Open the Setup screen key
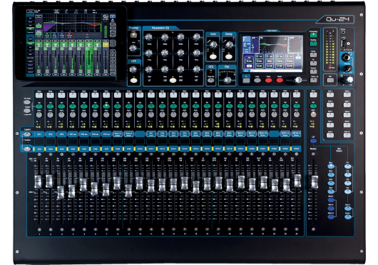378x265 pixels. click(x=313, y=80)
